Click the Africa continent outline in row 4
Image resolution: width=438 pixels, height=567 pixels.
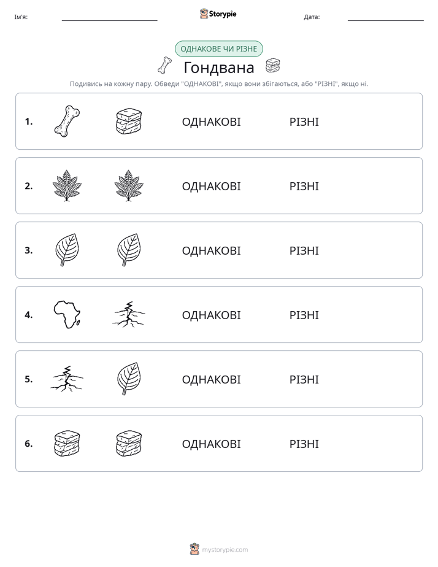[67, 314]
